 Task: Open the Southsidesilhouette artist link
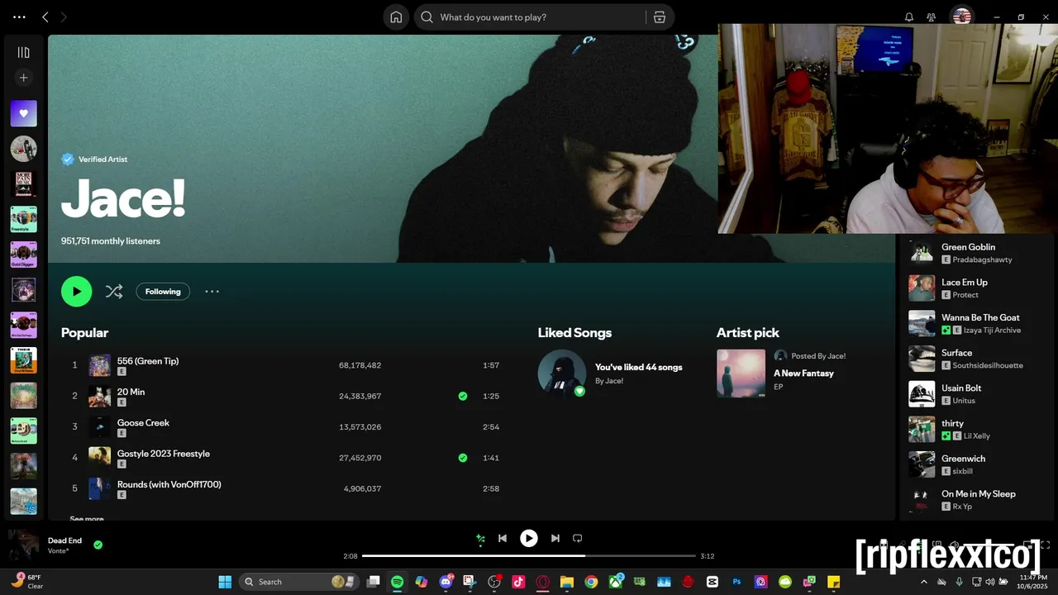point(988,365)
